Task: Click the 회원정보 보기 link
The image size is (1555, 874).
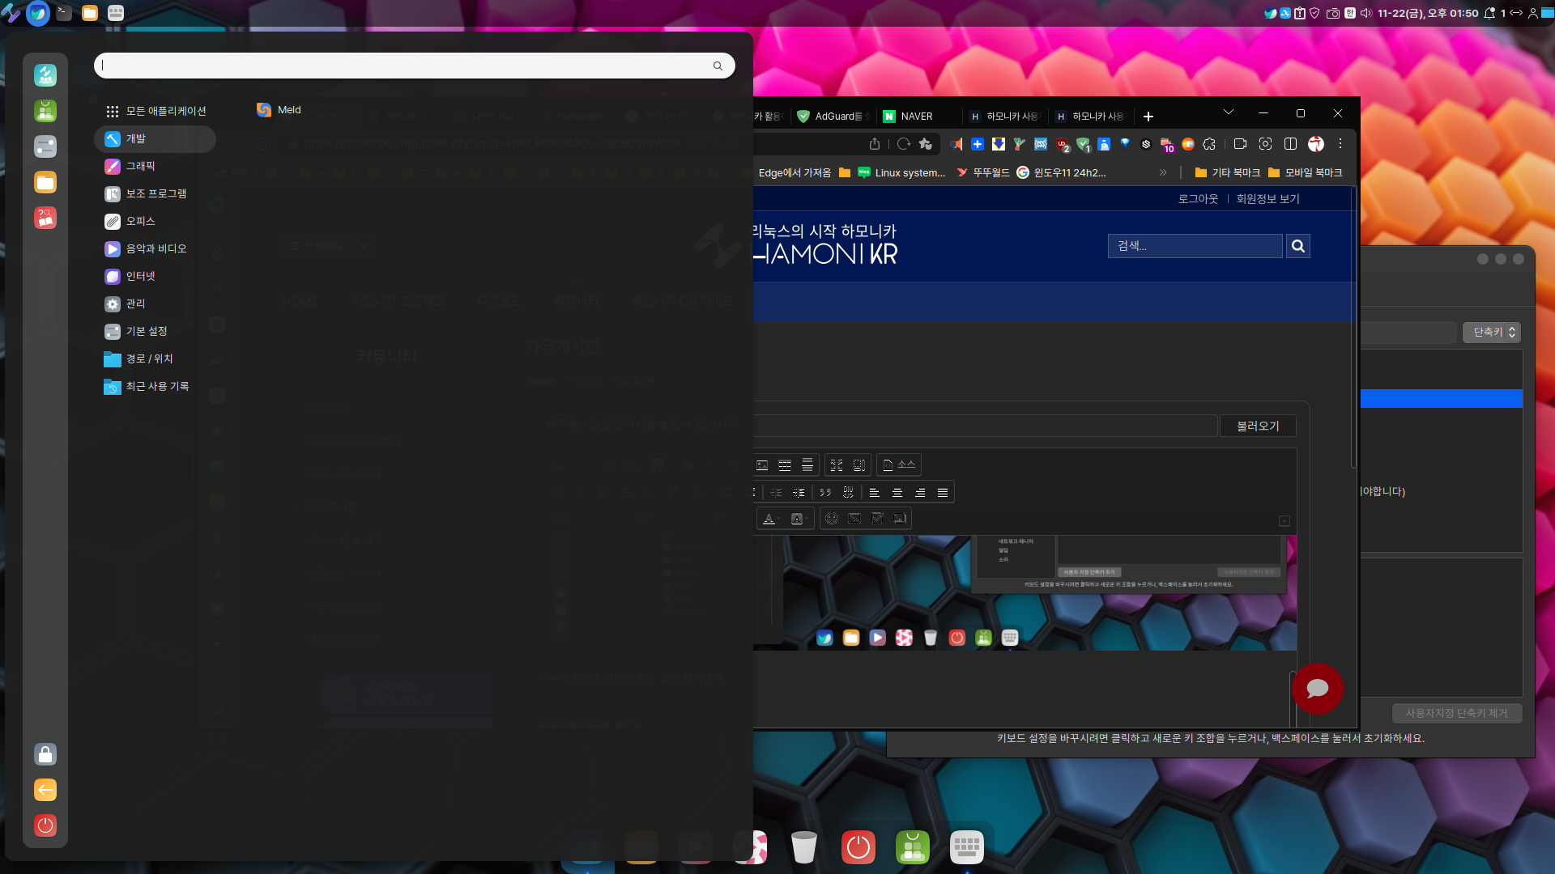Action: click(1267, 199)
